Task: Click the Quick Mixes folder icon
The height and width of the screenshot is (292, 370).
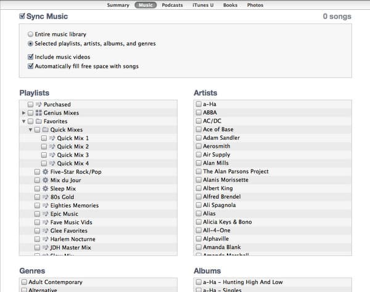Action: (x=45, y=129)
